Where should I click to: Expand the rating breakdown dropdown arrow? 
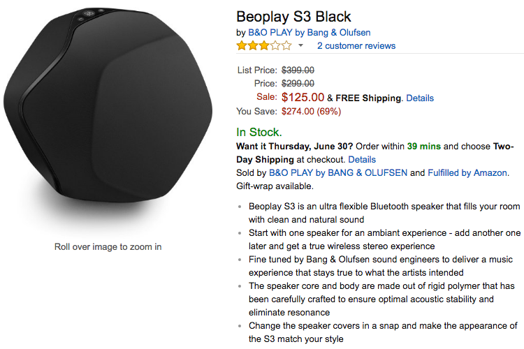coord(300,46)
